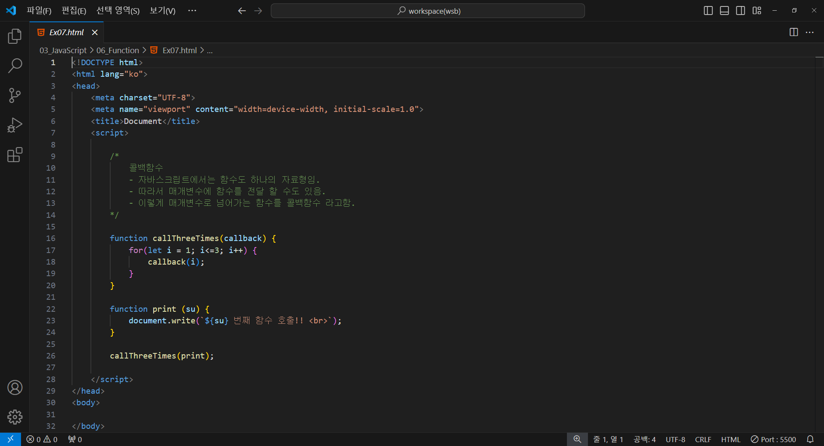The image size is (824, 446).
Task: Toggle the primary side bar layout icon
Action: 709,11
